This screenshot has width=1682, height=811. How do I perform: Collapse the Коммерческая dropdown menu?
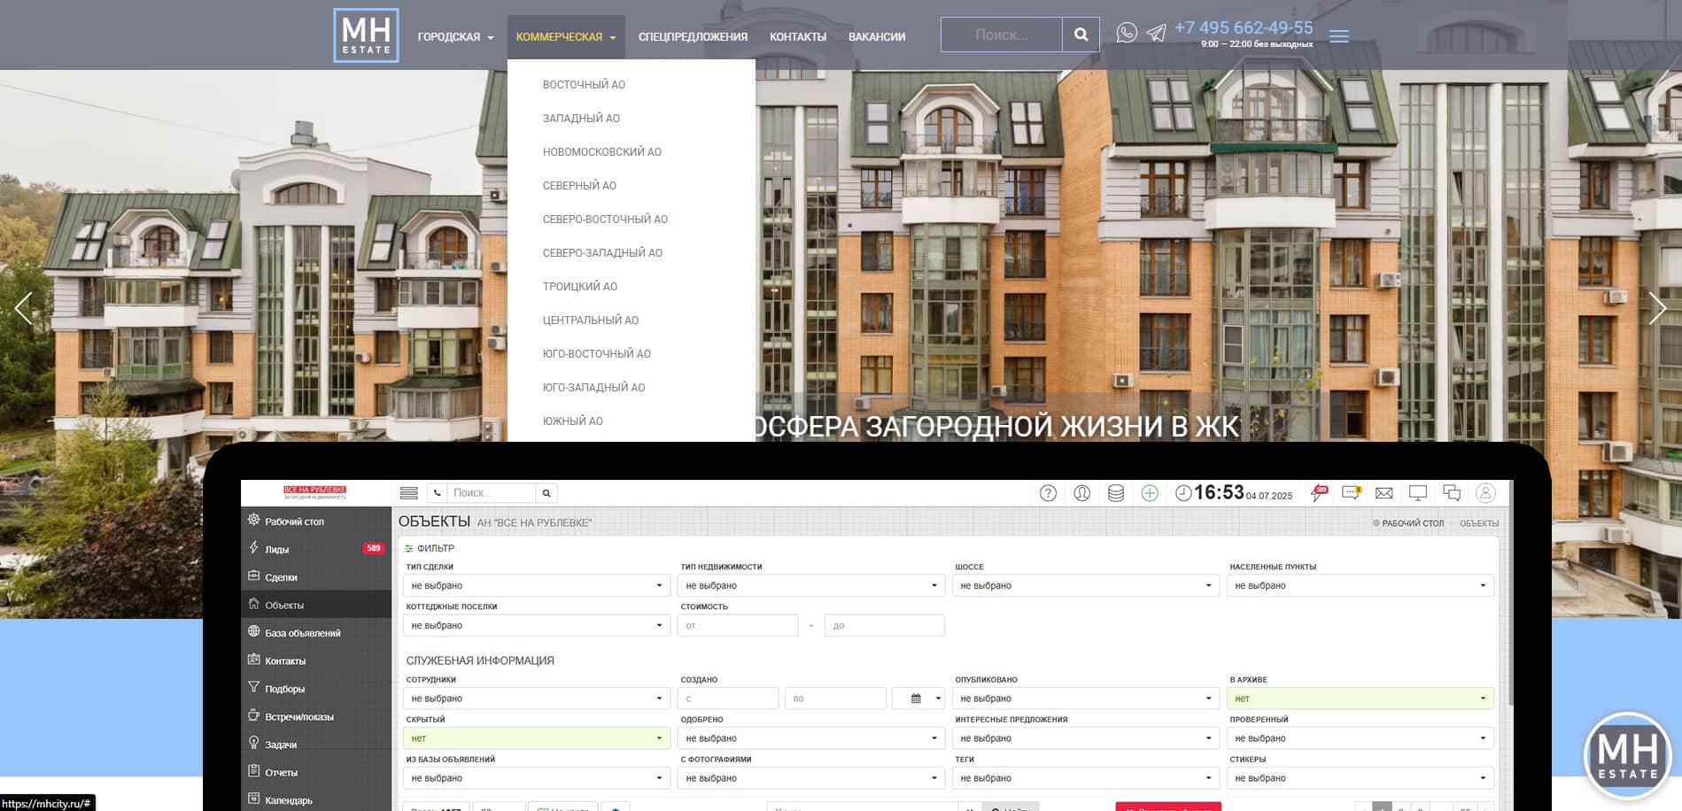[565, 37]
